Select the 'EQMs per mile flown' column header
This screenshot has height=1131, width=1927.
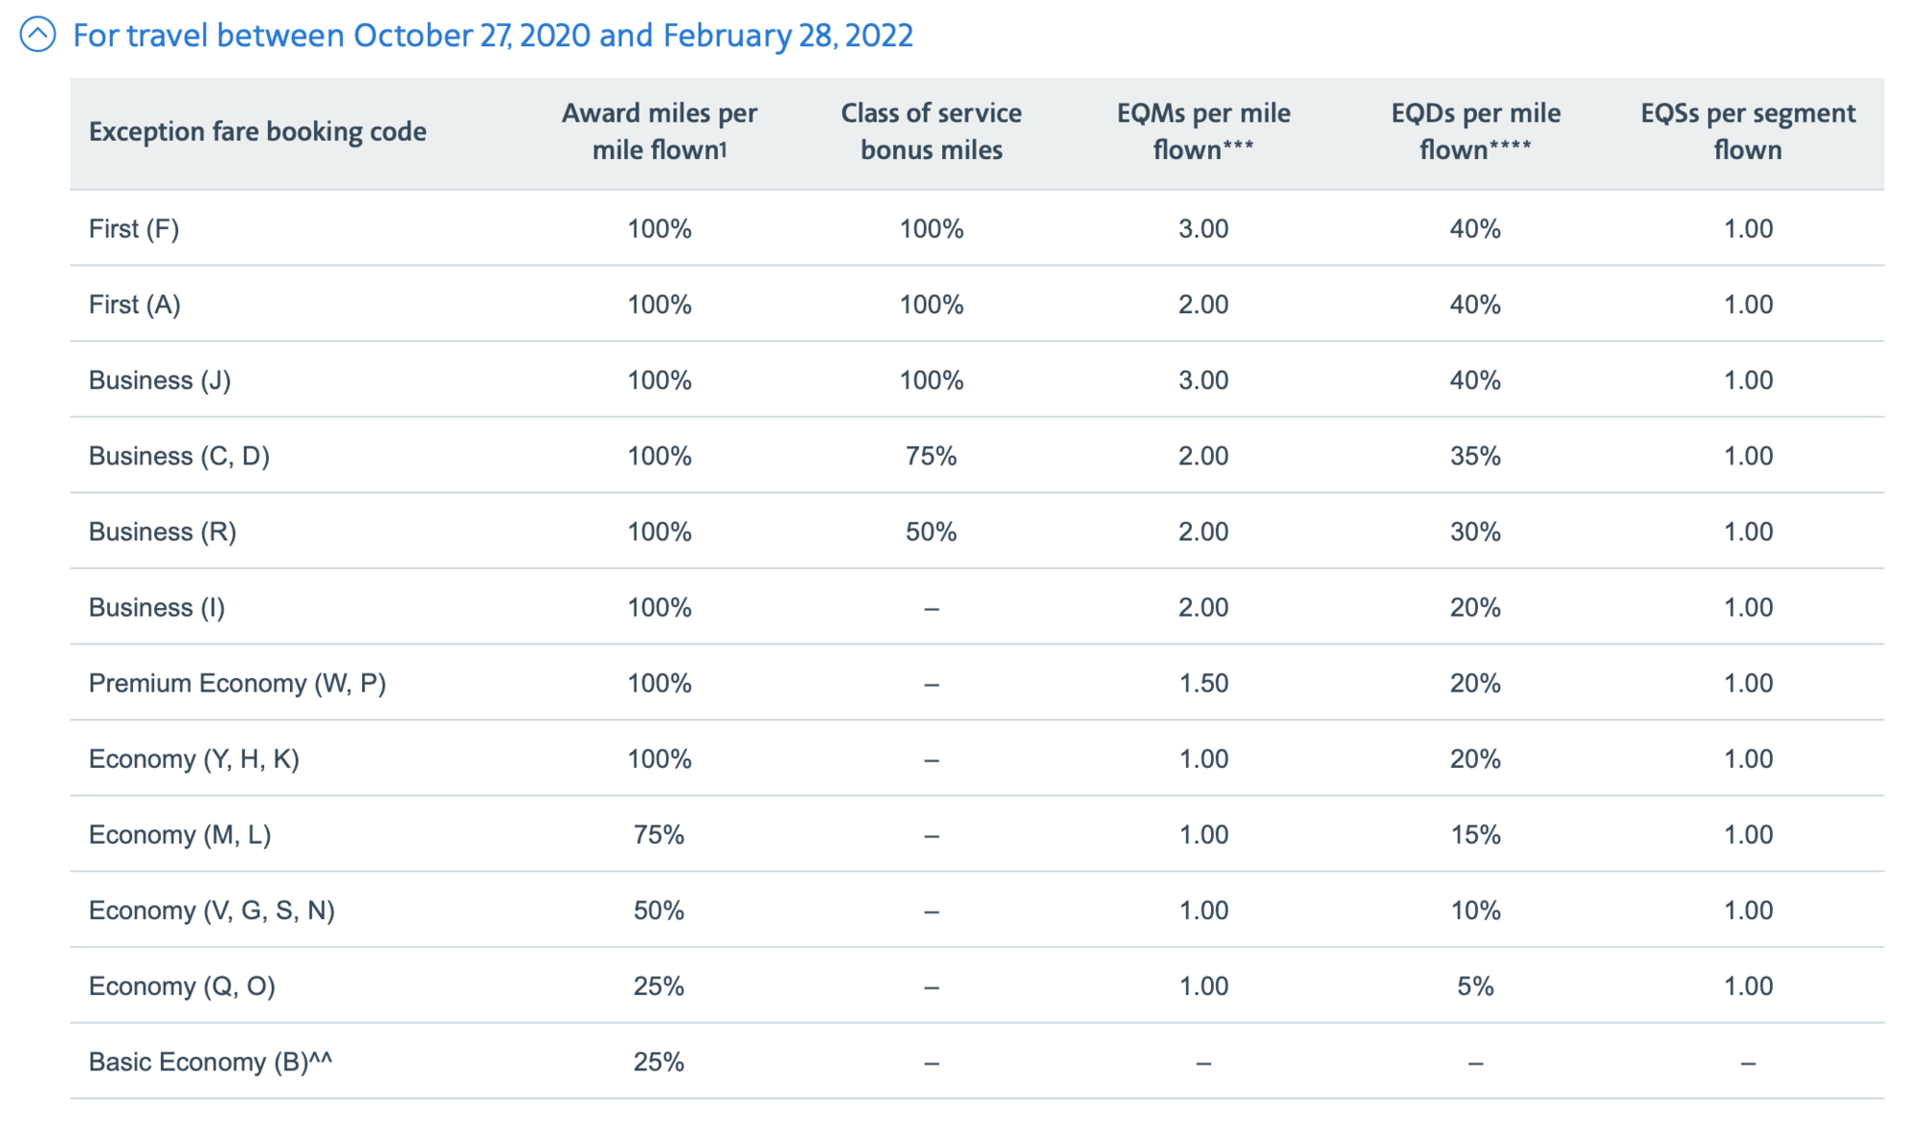tap(1203, 132)
